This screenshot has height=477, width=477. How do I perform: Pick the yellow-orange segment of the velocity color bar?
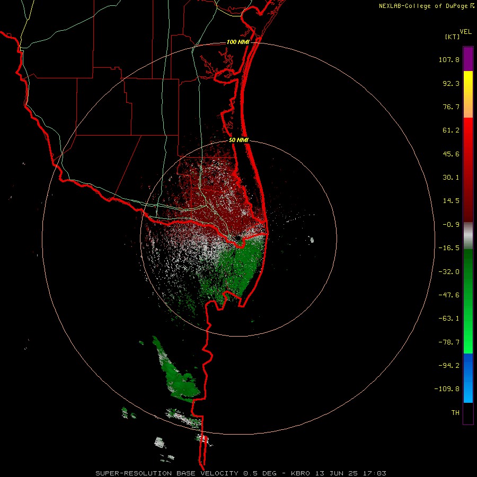[x=468, y=94]
